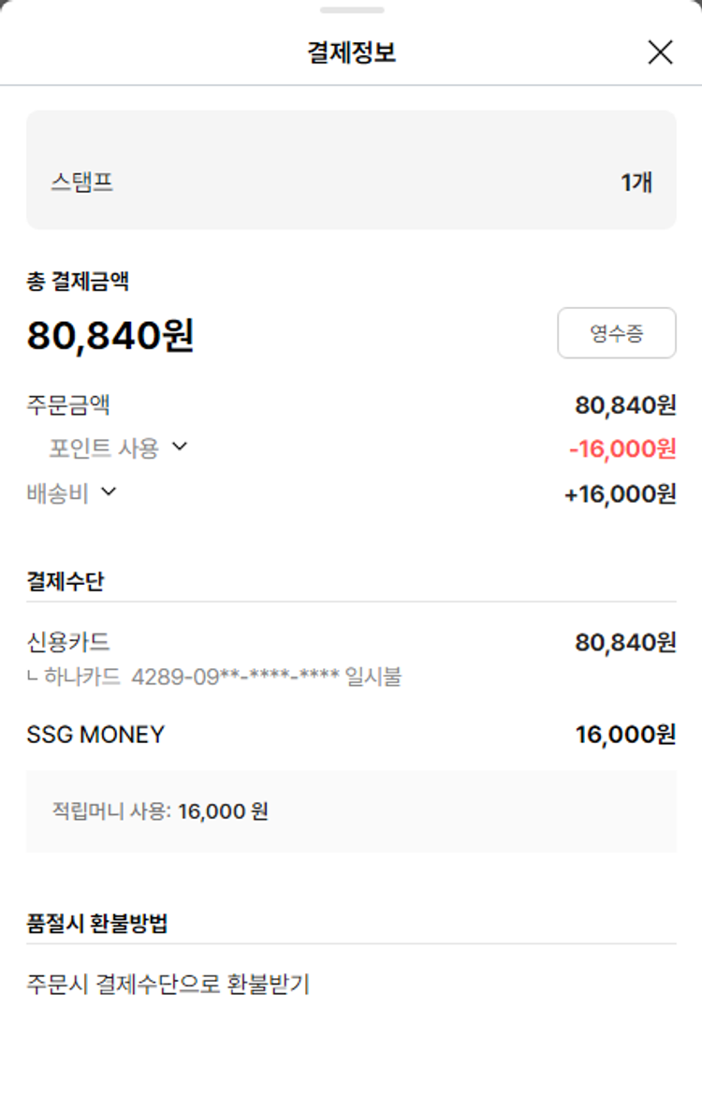702x1096 pixels.
Task: Click the 결제정보 header title
Action: [x=351, y=52]
